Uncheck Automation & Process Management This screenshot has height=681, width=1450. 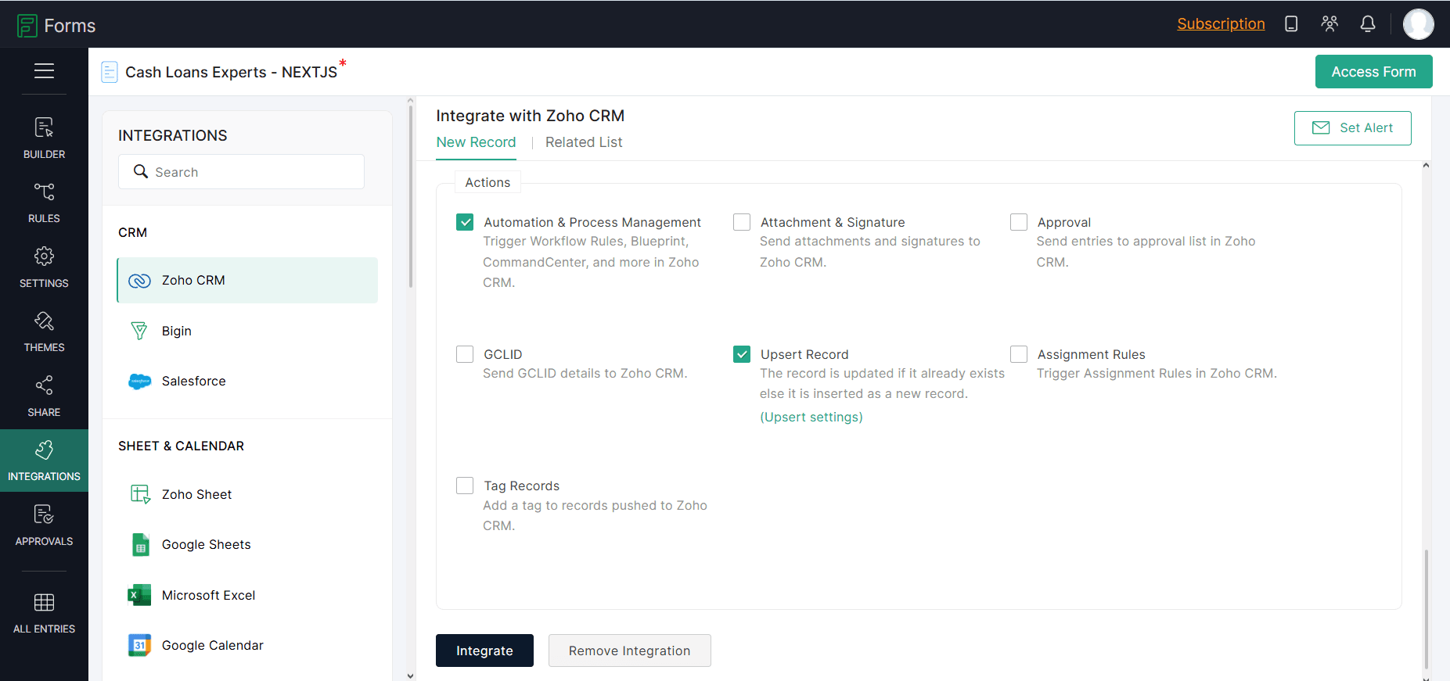coord(465,222)
